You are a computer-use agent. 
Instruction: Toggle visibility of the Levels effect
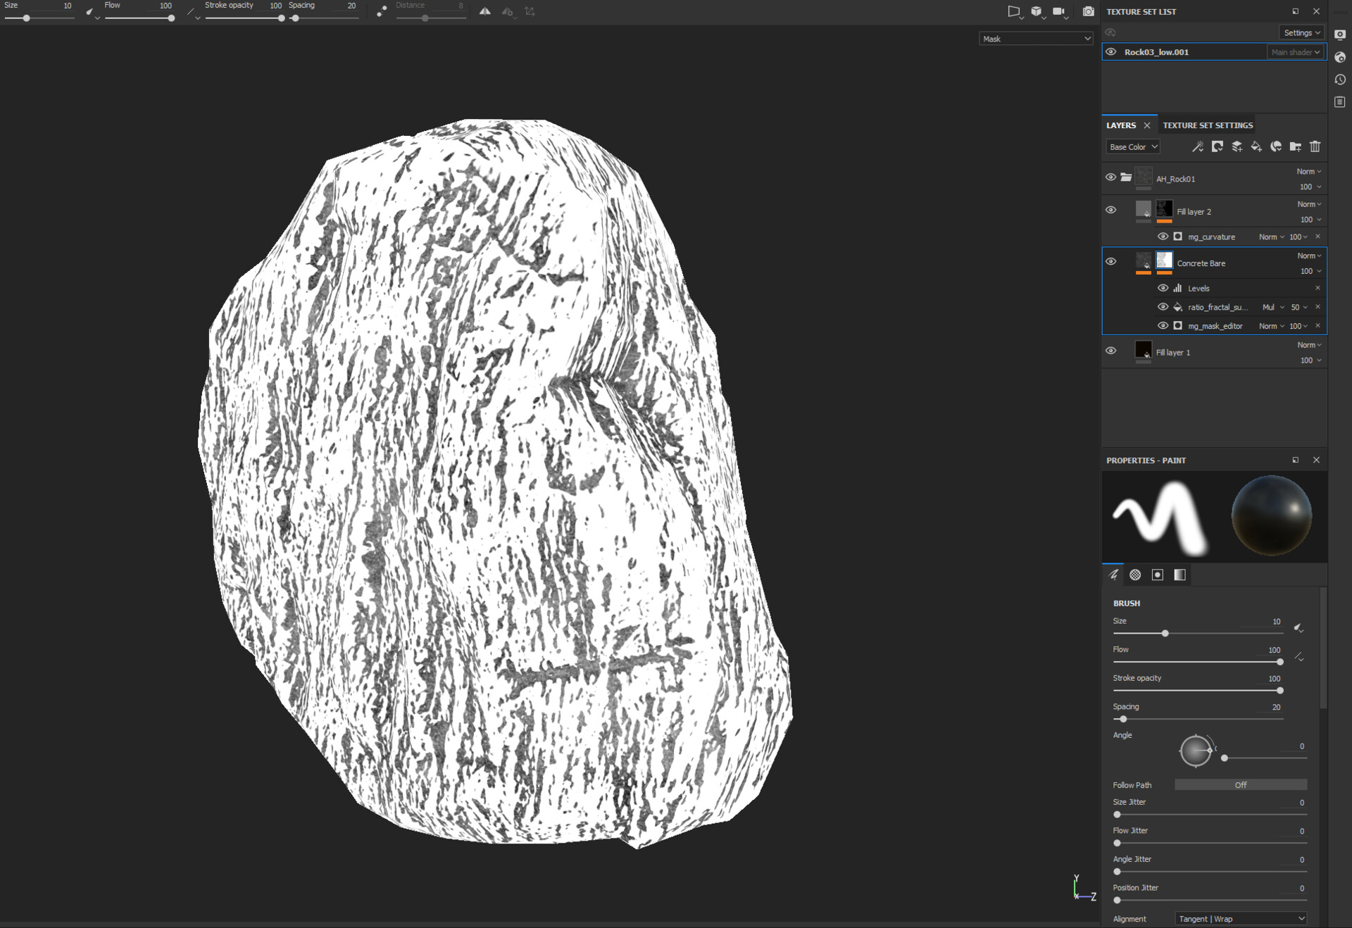pyautogui.click(x=1163, y=288)
